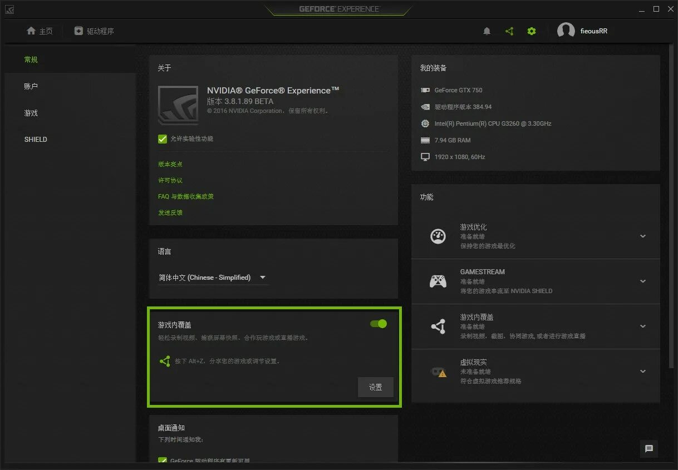Click the user avatar for fieousRR
This screenshot has width=678, height=470.
[x=566, y=31]
